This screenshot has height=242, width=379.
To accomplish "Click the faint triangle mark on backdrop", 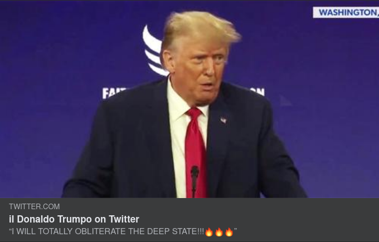I will click(285, 101).
